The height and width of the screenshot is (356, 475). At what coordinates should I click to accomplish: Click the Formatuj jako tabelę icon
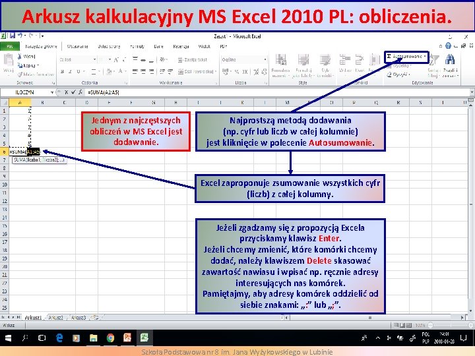(303, 60)
